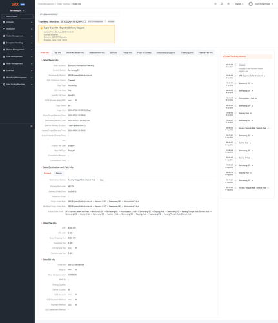Collapse the sidebar with the fold icon

[x=32, y=126]
